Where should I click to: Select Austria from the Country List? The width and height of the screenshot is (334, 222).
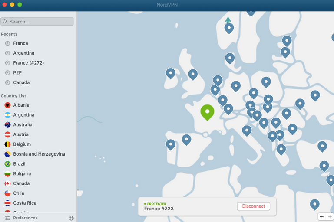pyautogui.click(x=21, y=134)
